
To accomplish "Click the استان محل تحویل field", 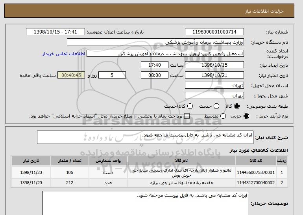I will point(214,85).
